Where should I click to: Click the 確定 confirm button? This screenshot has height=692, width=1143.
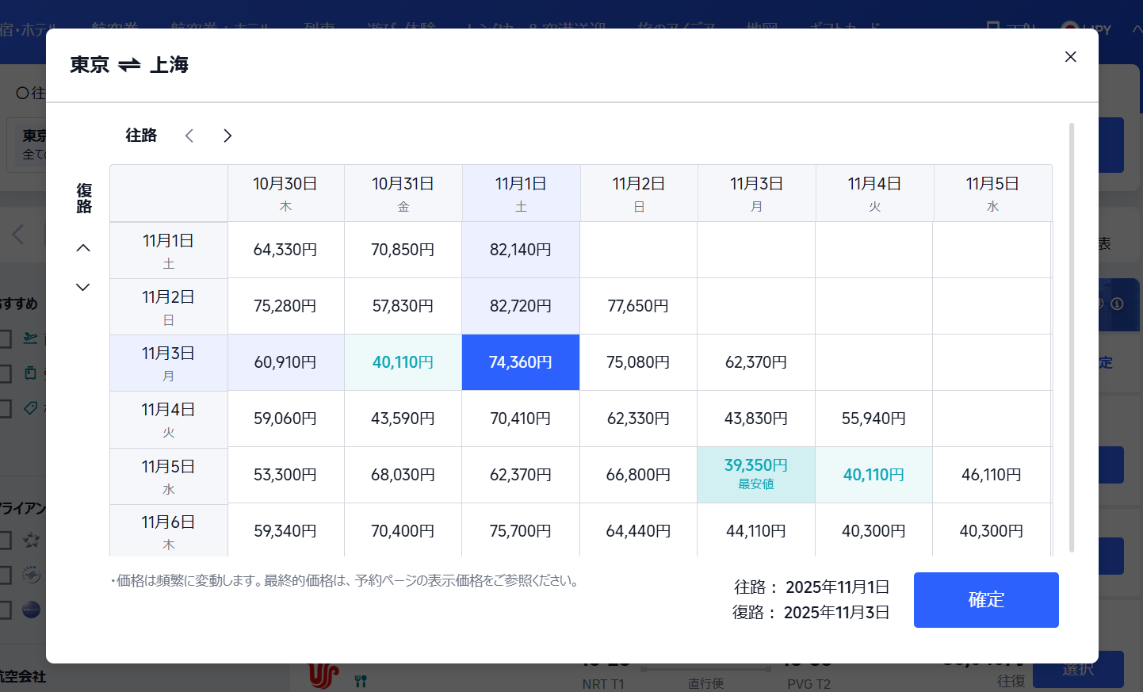point(985,600)
